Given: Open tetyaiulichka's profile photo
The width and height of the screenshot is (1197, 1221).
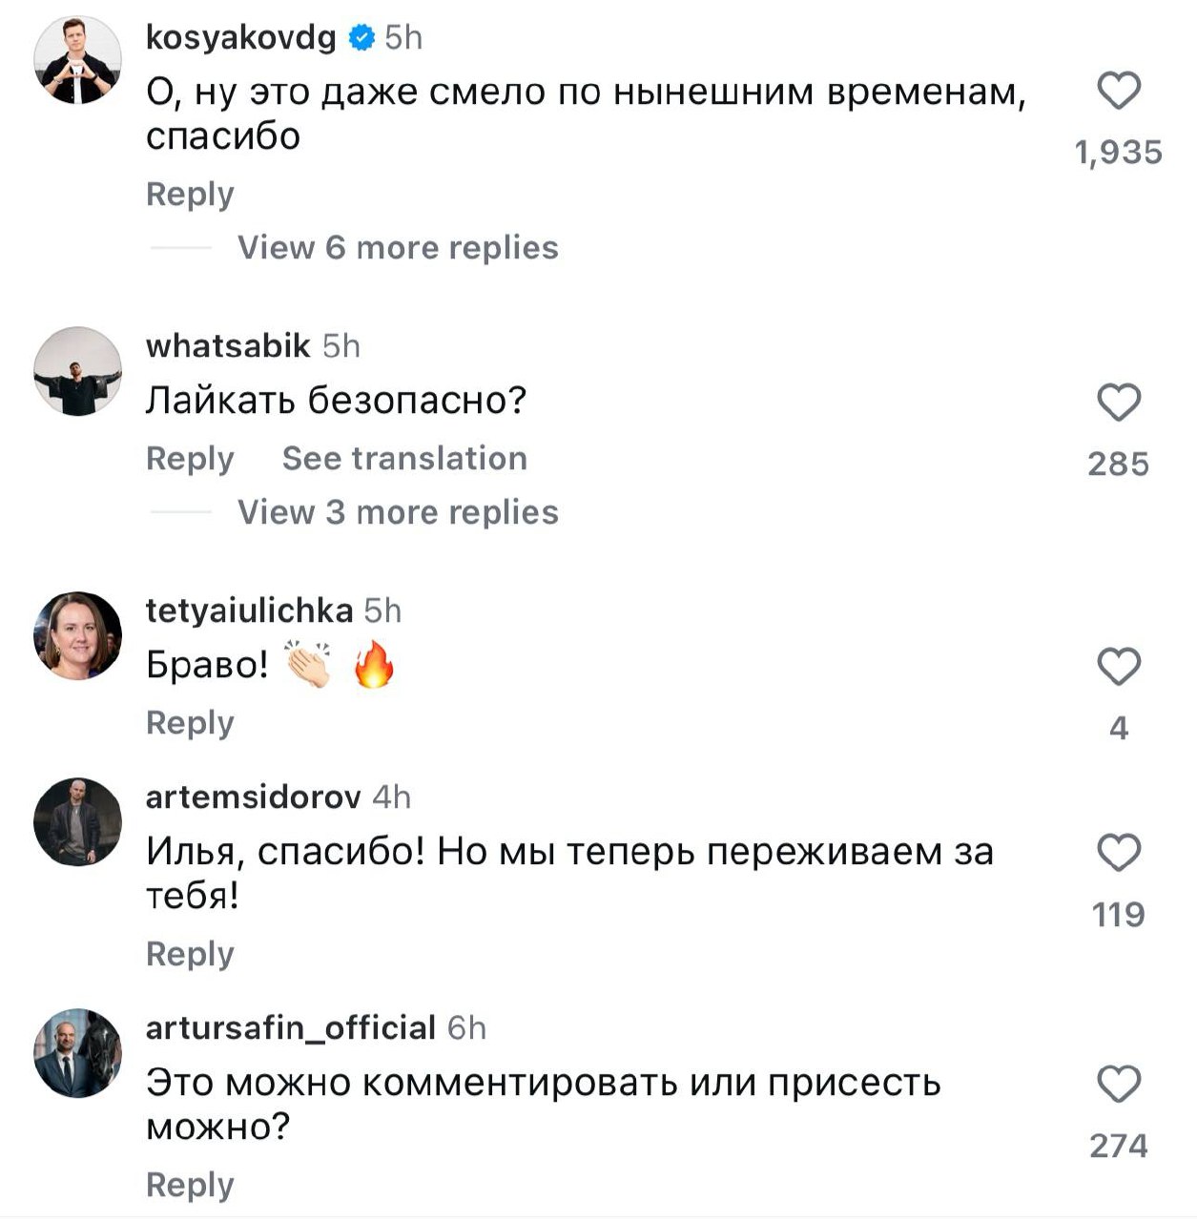Looking at the screenshot, I should pos(77,635).
